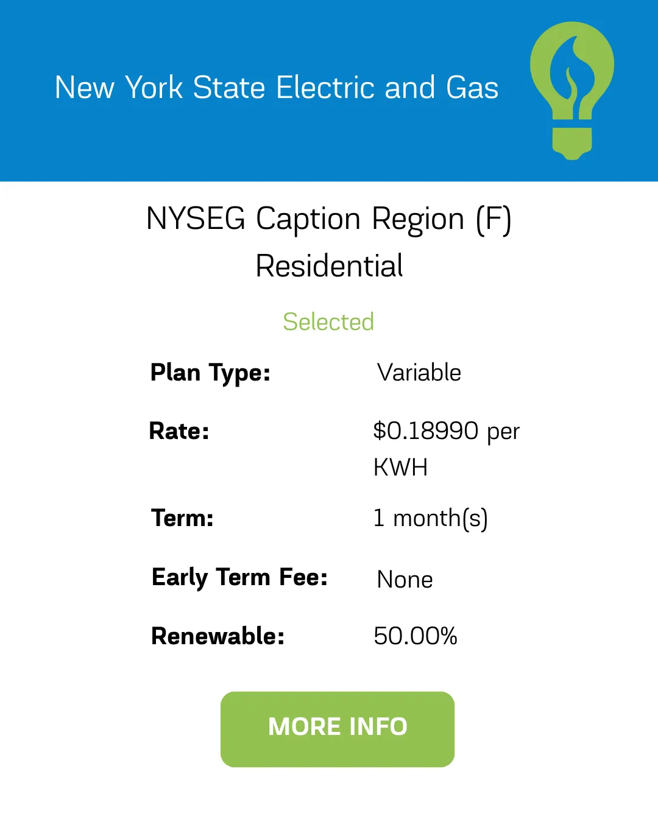This screenshot has height=822, width=658.
Task: Click the Term label
Action: tap(182, 518)
